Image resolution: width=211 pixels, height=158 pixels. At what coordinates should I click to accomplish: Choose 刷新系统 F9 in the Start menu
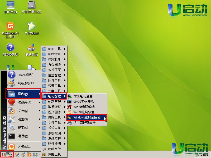24,83
